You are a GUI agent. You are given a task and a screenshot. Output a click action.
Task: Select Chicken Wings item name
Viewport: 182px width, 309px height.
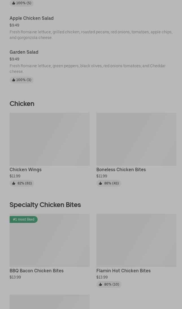coord(25,169)
